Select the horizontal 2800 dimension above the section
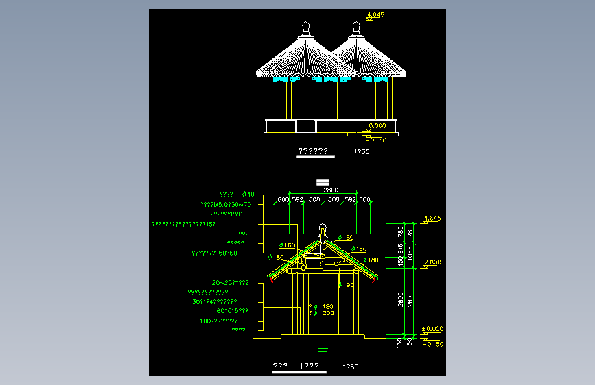 tap(331, 190)
